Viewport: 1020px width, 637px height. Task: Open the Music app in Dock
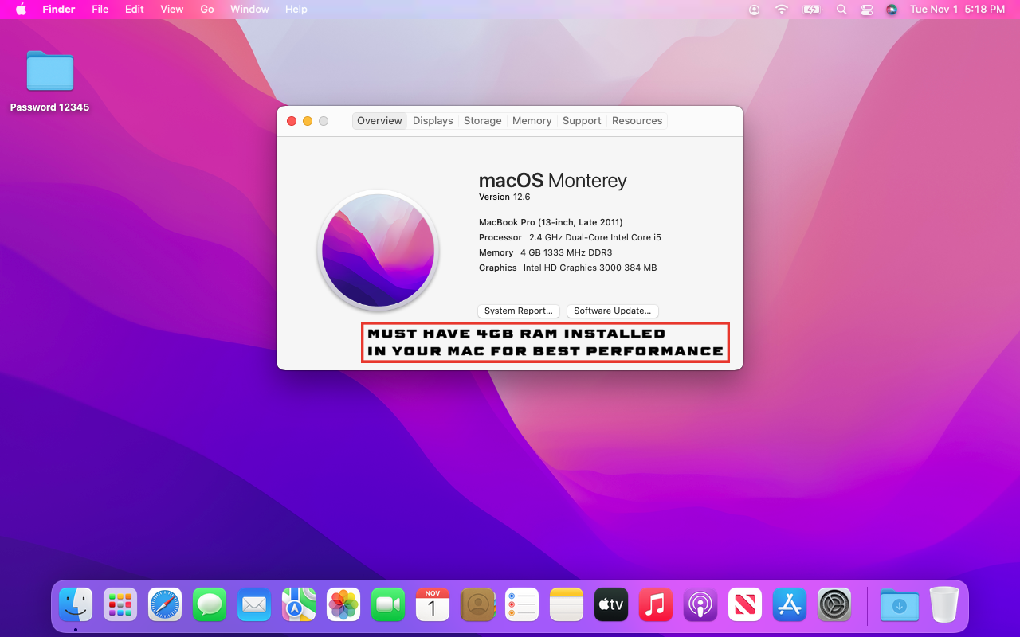656,605
